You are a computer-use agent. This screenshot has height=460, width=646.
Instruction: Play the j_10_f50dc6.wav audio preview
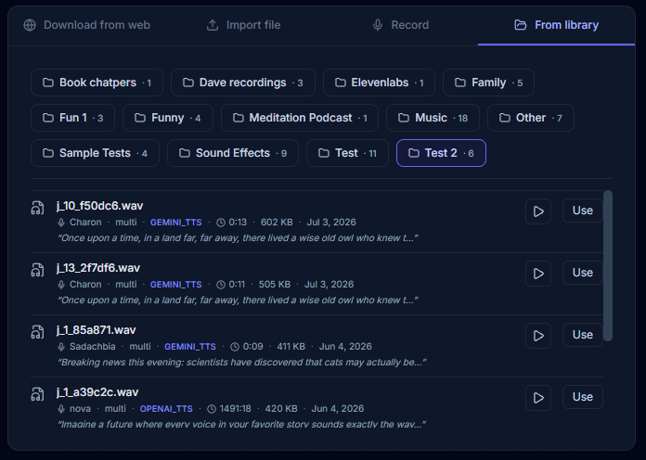(x=538, y=211)
